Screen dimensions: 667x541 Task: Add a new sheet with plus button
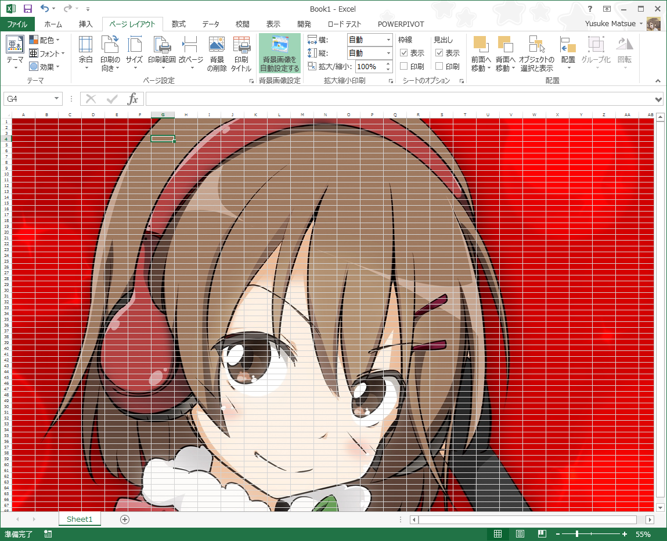(x=124, y=519)
